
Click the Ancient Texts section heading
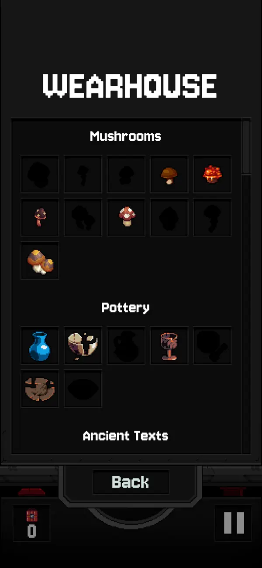point(126,436)
